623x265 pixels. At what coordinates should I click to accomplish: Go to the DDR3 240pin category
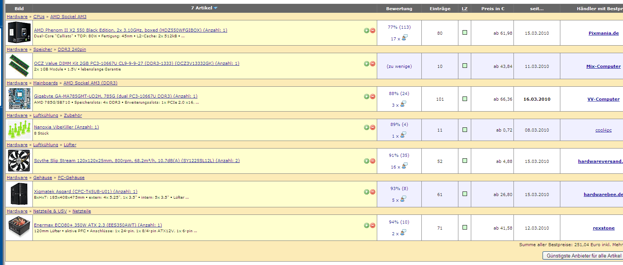pyautogui.click(x=72, y=49)
